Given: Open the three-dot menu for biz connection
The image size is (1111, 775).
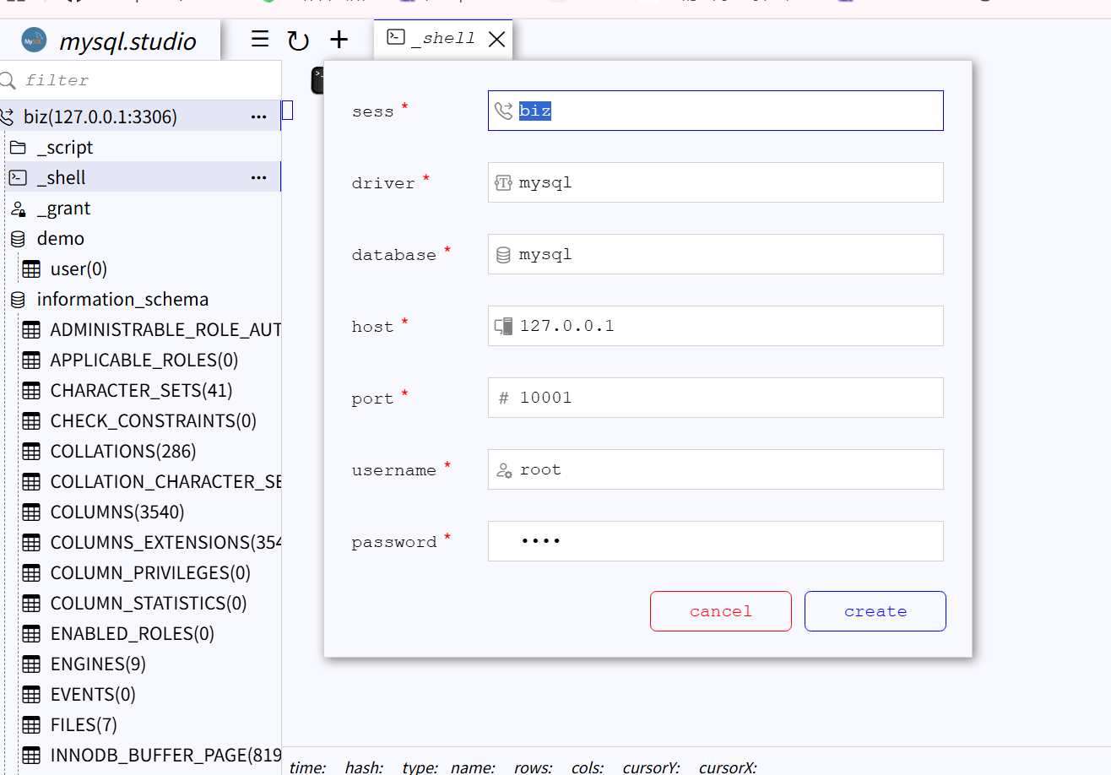Looking at the screenshot, I should 259,117.
